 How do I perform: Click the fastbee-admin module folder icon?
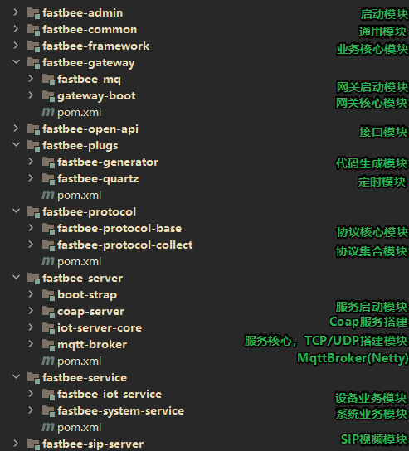coord(33,13)
